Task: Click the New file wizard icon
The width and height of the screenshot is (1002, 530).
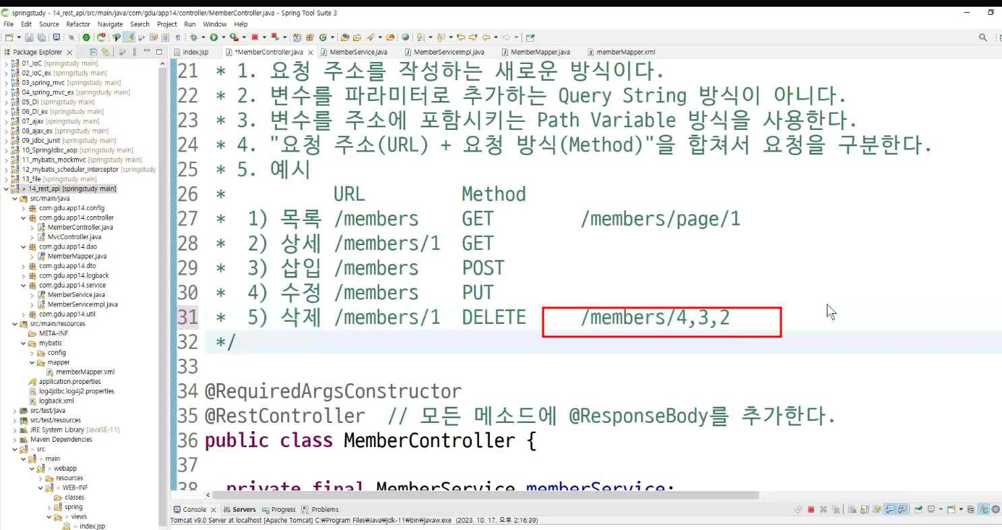Action: click(x=8, y=37)
